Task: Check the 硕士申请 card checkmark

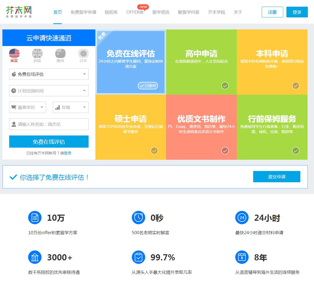Action: [154, 151]
